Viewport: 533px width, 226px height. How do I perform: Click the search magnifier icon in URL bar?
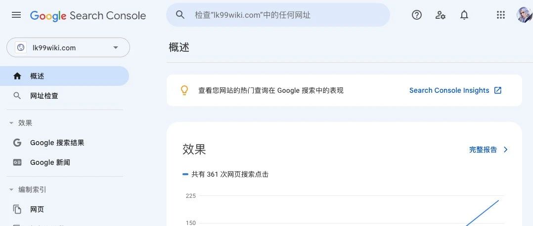coord(180,15)
